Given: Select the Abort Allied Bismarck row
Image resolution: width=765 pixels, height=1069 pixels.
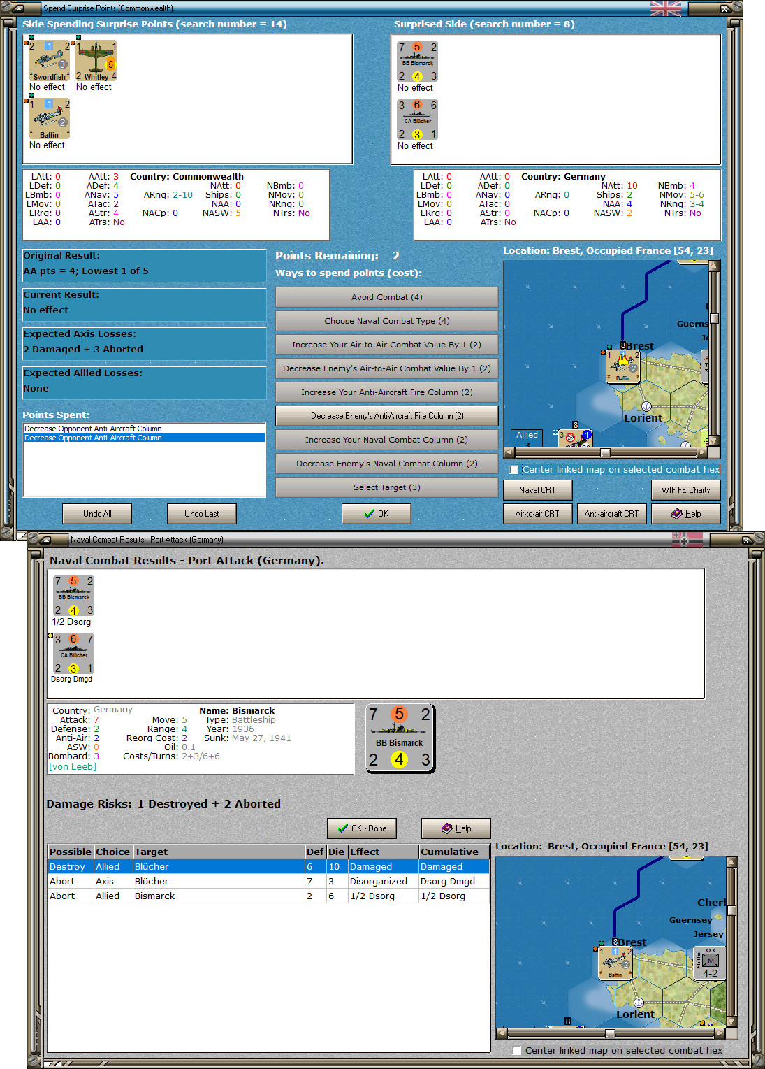Looking at the screenshot, I should click(268, 896).
